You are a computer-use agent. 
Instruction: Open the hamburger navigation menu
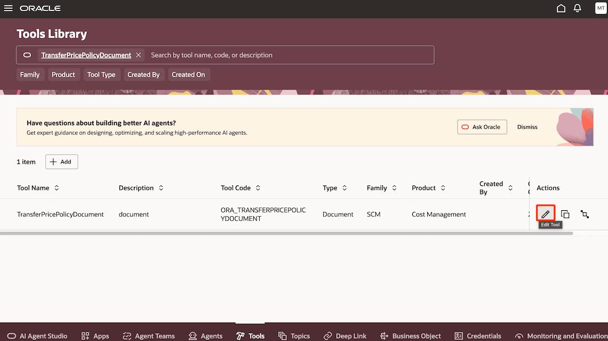(8, 8)
